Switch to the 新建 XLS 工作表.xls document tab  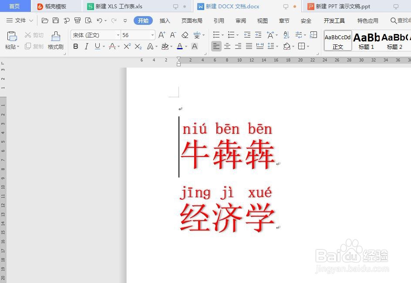click(117, 6)
